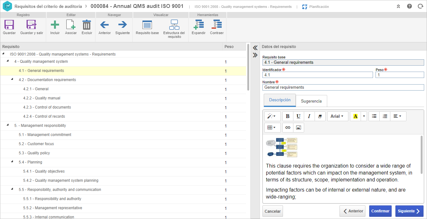Image resolution: width=427 pixels, height=219 pixels.
Task: Collapse the 4.2 - Documentation requirements node
Action: pos(12,79)
